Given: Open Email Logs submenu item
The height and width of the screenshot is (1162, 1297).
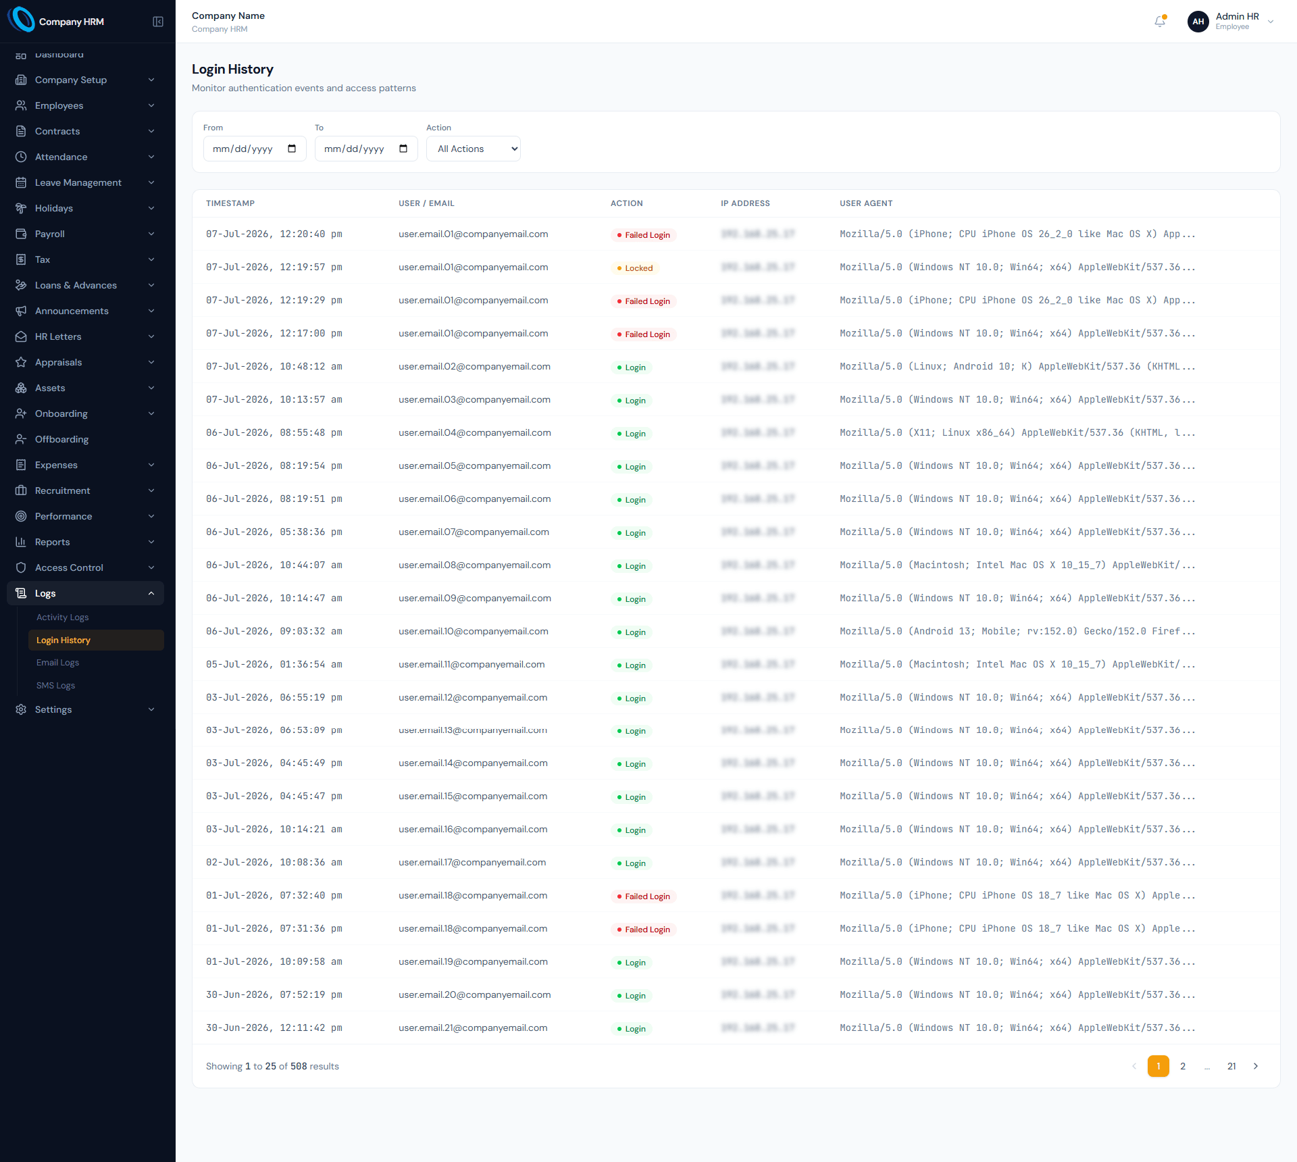Looking at the screenshot, I should (57, 663).
